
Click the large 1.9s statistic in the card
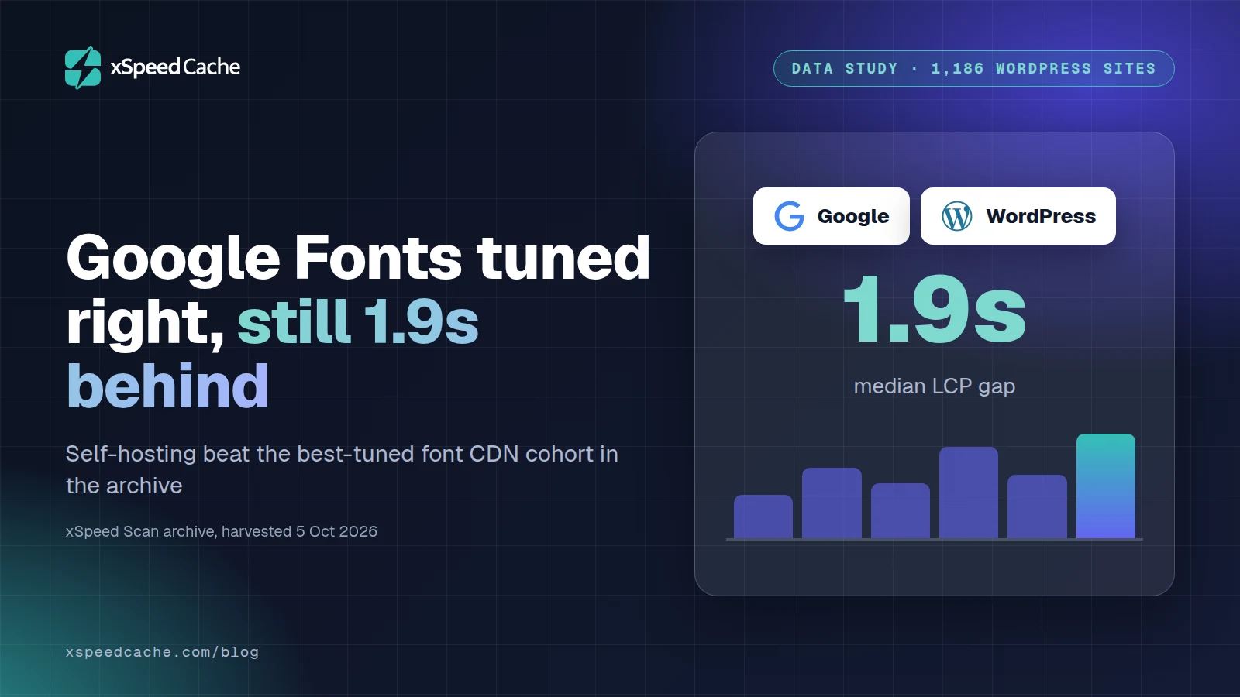(935, 310)
